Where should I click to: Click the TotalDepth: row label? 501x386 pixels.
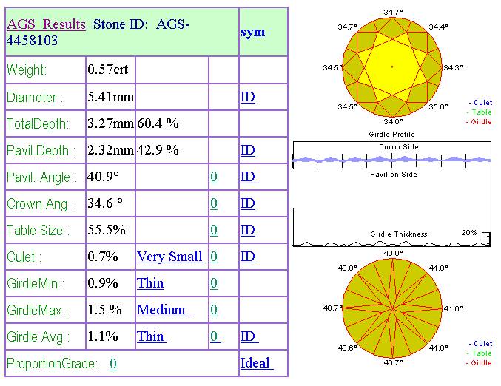click(38, 124)
